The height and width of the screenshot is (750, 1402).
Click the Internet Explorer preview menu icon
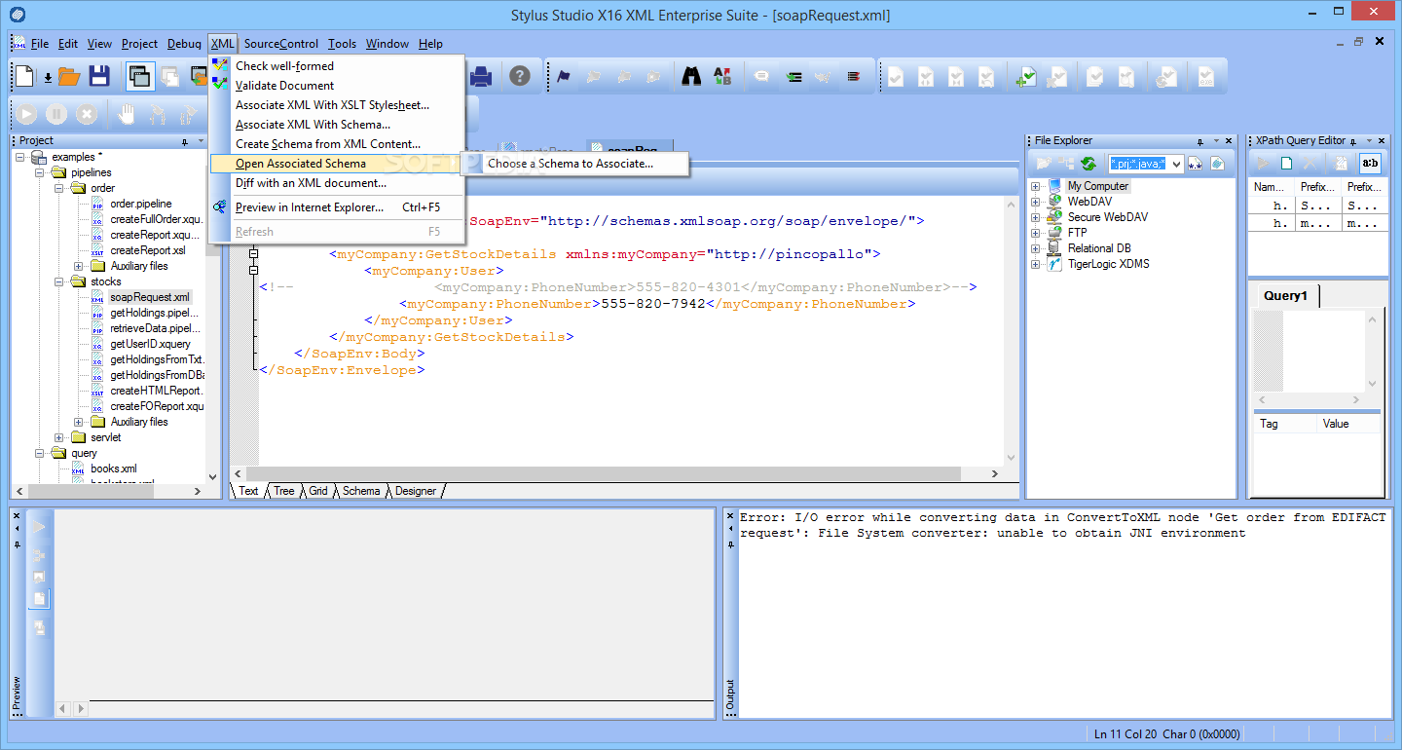pos(221,207)
